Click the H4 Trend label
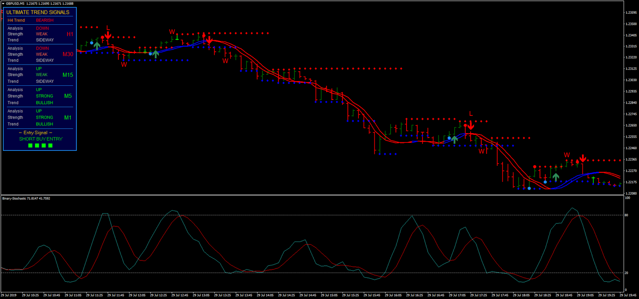This screenshot has width=639, height=299. pos(16,20)
